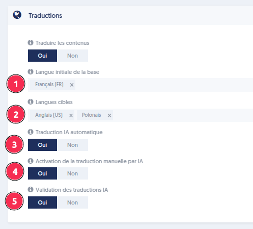The image size is (253, 229).
Task: Click info icon next to Traduire les contenus
Action: (x=31, y=42)
